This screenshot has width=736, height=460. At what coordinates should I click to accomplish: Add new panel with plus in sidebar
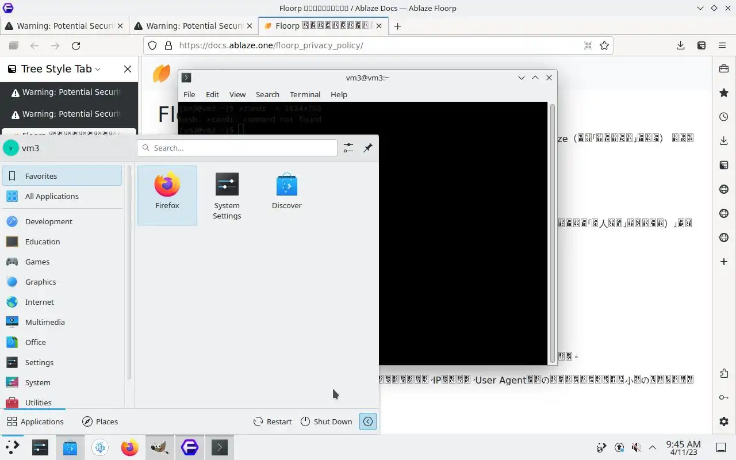point(724,262)
